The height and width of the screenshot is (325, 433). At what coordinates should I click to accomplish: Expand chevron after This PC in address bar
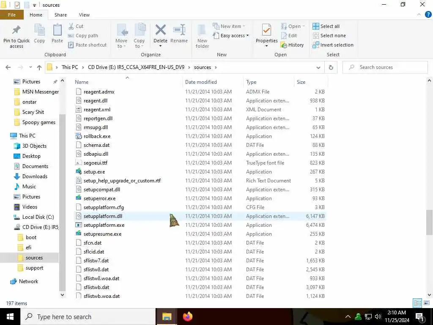click(83, 67)
